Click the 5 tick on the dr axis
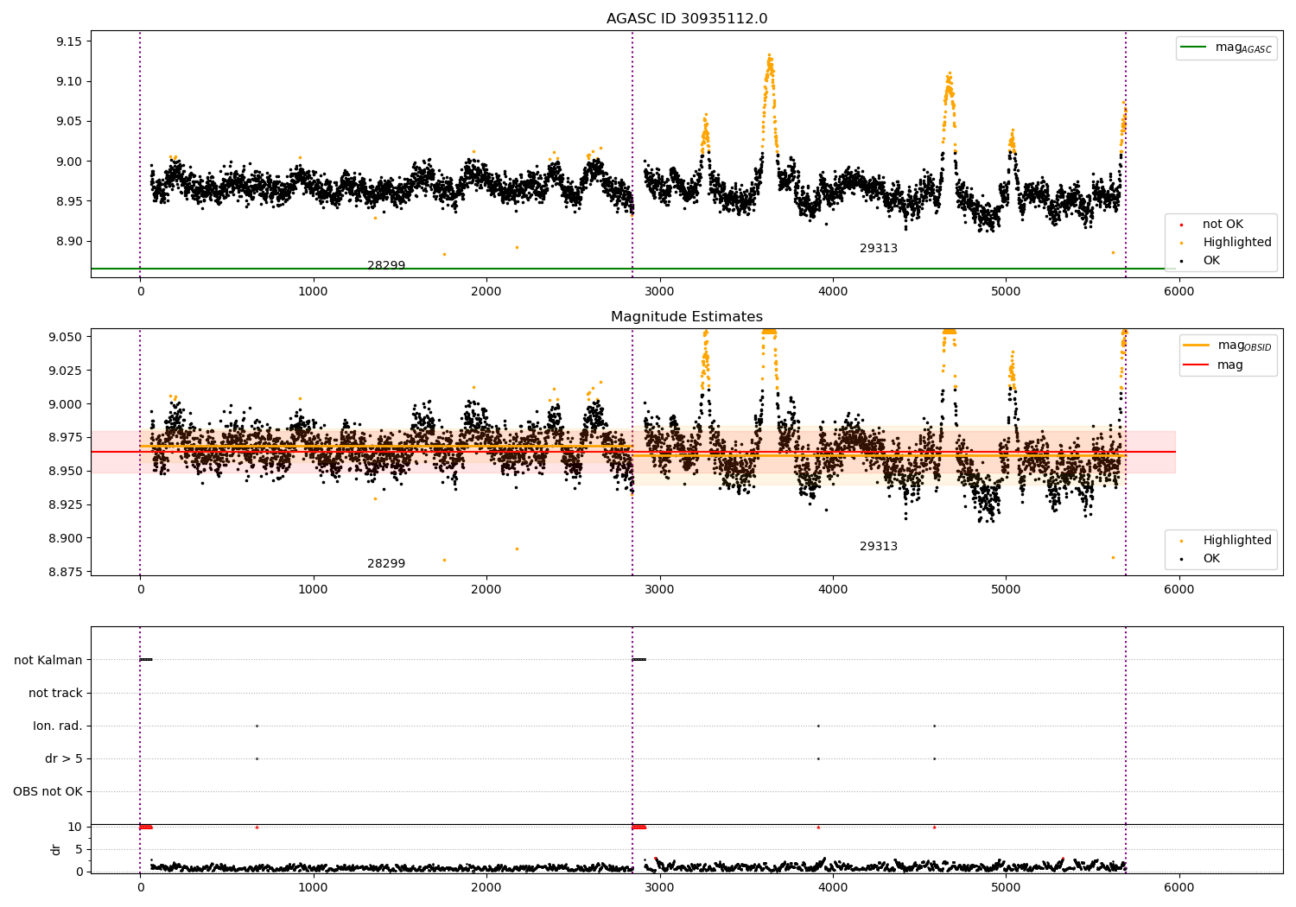1296x907 pixels. [79, 849]
